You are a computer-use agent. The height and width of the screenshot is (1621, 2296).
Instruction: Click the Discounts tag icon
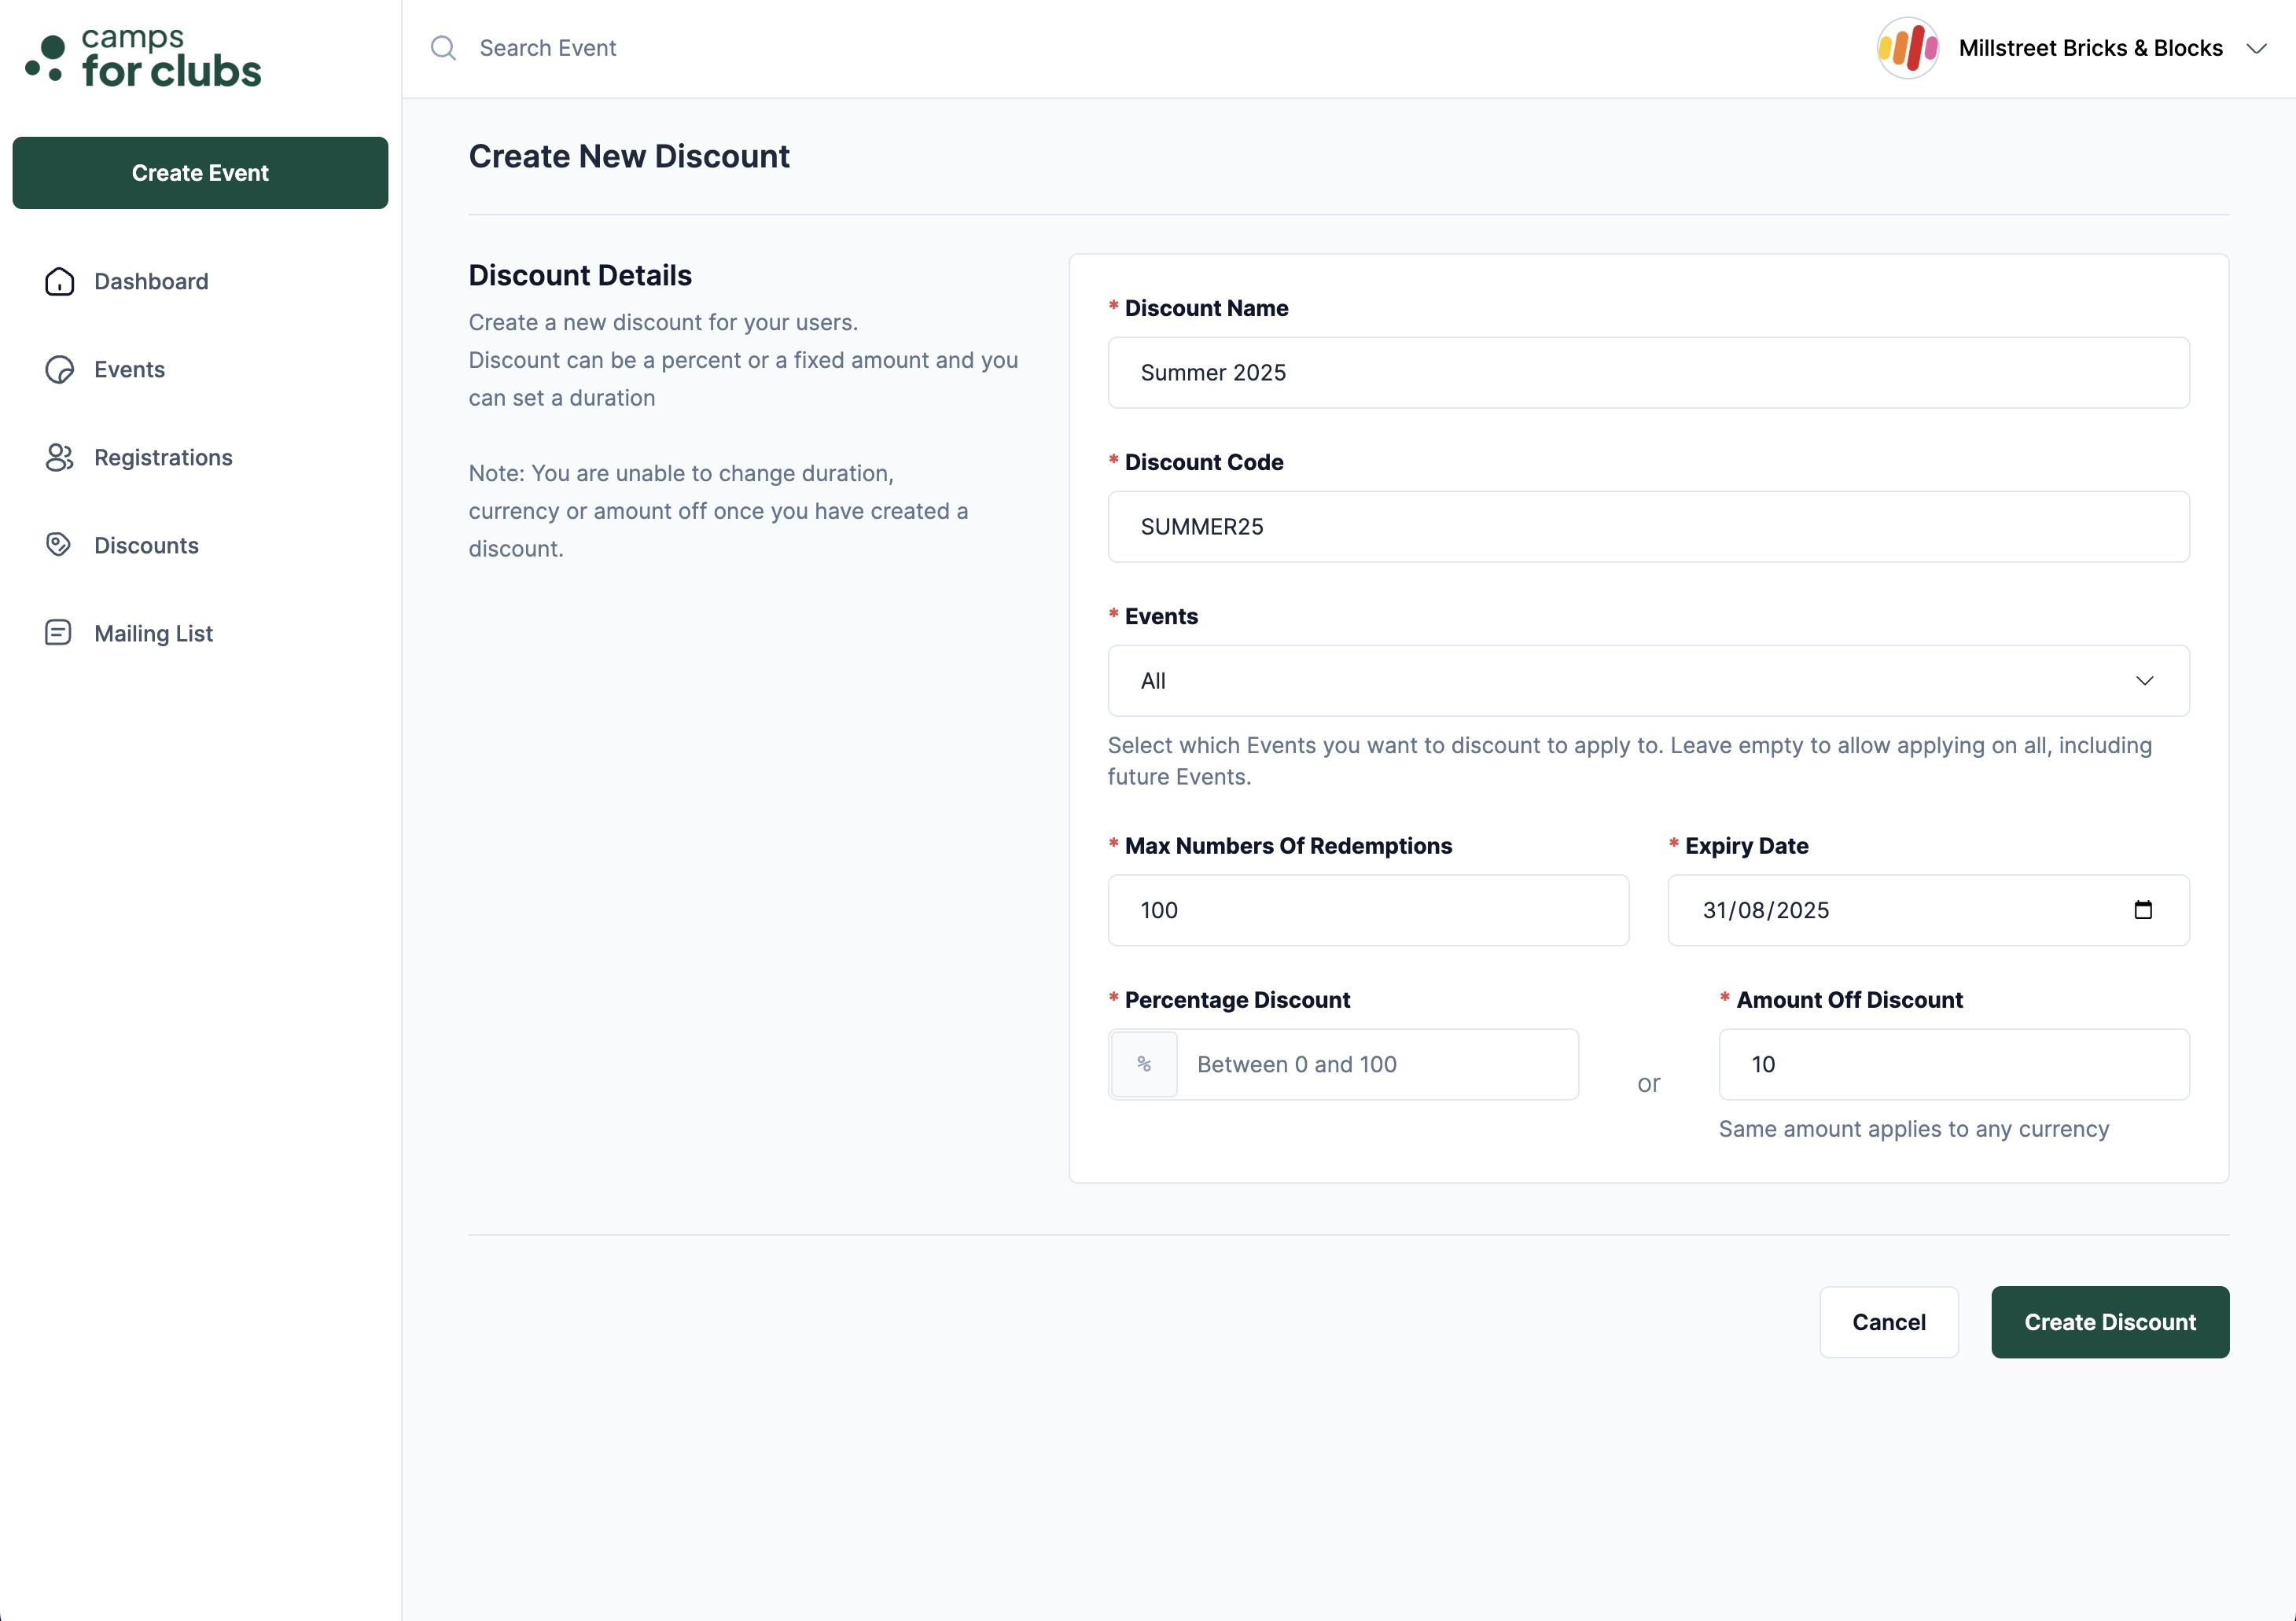tap(59, 545)
